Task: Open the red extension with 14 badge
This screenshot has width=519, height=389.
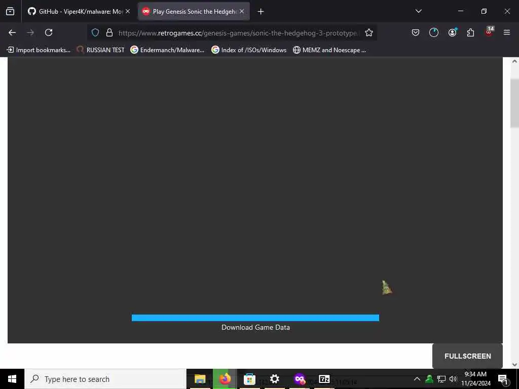Action: (489, 32)
